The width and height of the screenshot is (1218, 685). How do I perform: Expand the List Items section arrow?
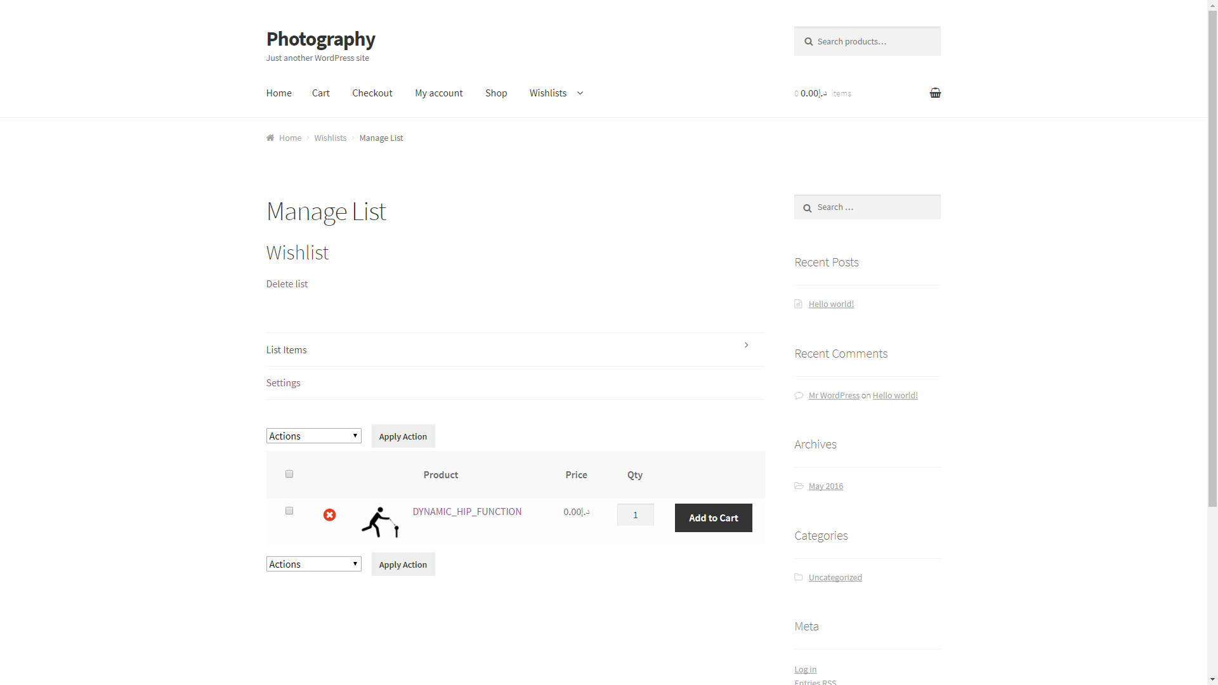click(x=746, y=345)
